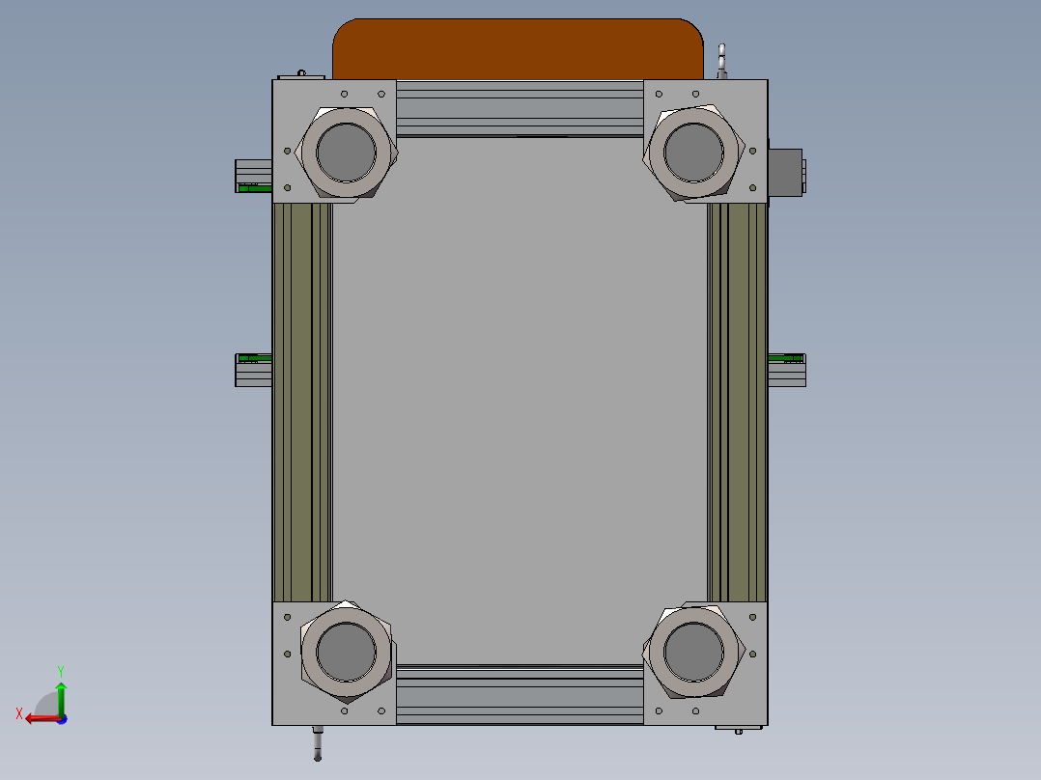
Task: Select the middle bracket protruding from the right side
Action: (787, 370)
